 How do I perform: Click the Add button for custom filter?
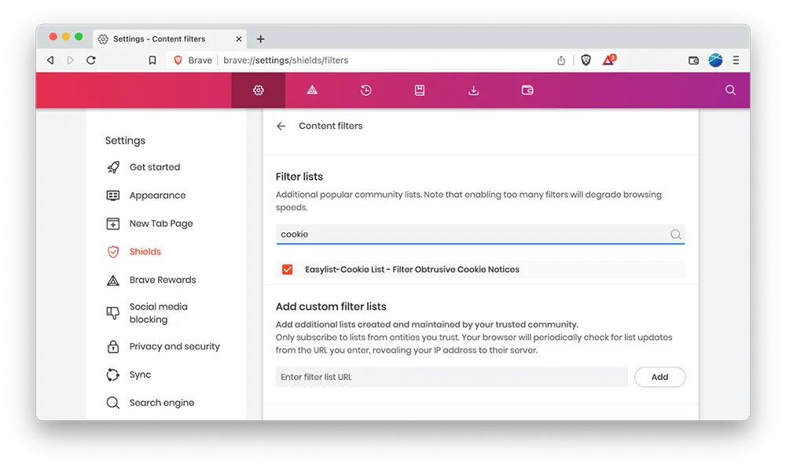click(x=659, y=377)
